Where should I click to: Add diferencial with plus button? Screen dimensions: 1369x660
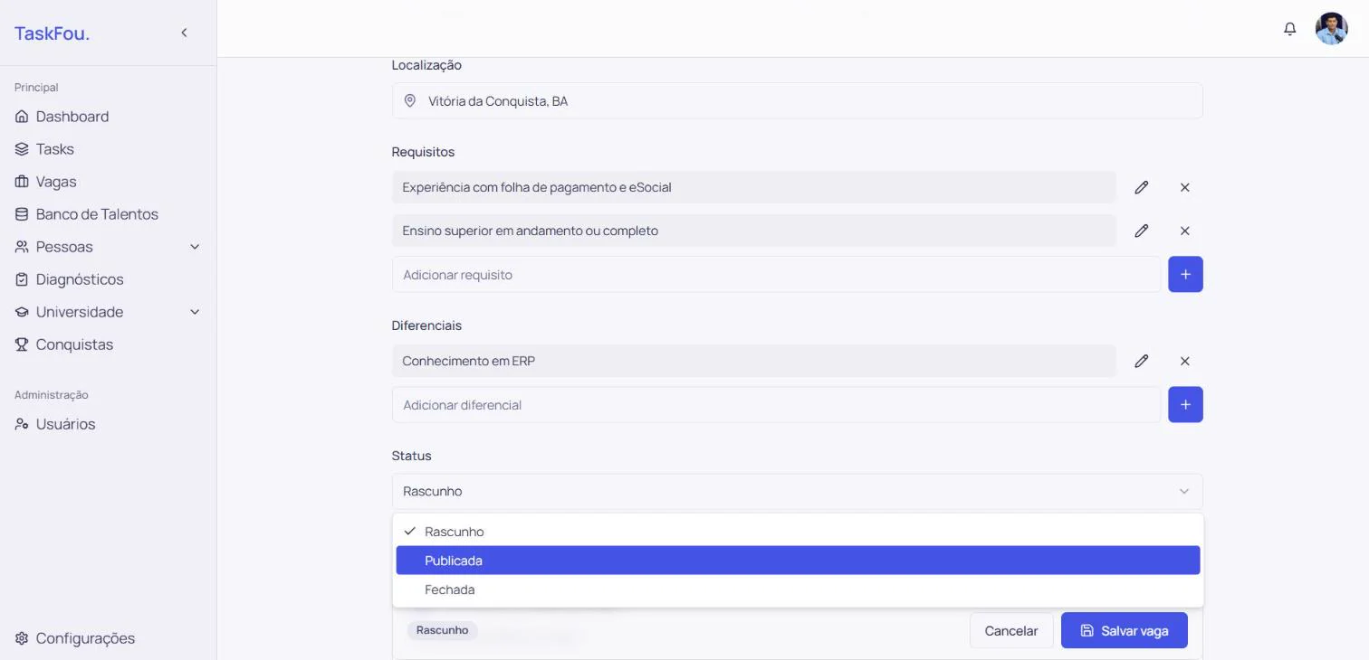1185,404
